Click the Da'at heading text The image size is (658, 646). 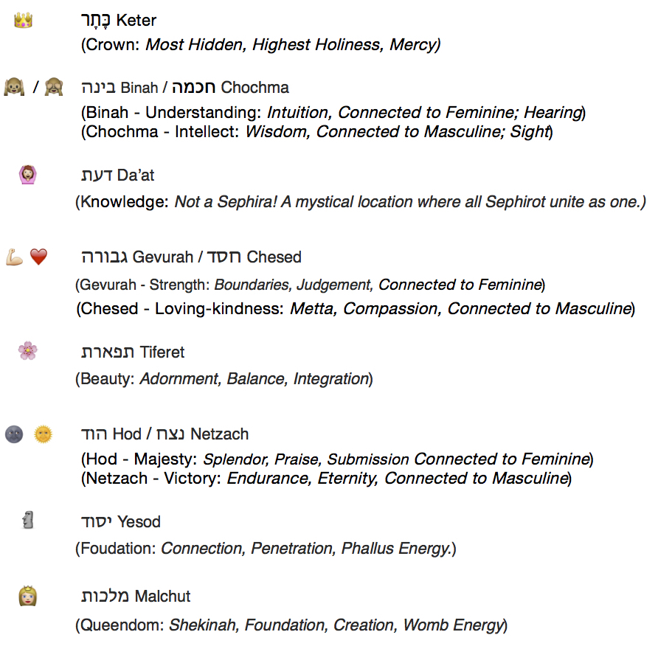coord(117,176)
